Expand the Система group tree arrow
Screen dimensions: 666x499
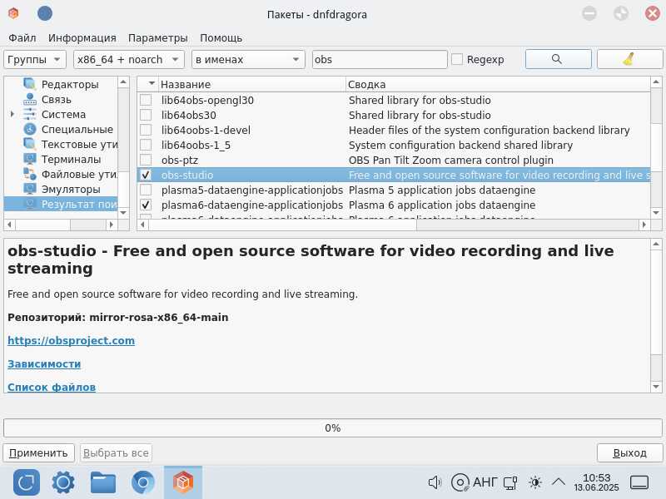coord(12,114)
